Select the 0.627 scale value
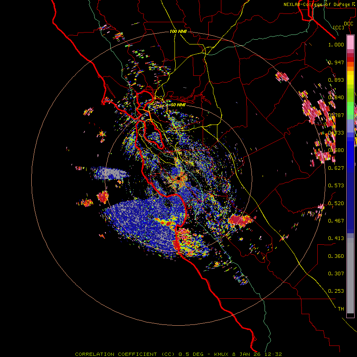Image resolution: width=357 pixels, height=357 pixels. [x=336, y=168]
